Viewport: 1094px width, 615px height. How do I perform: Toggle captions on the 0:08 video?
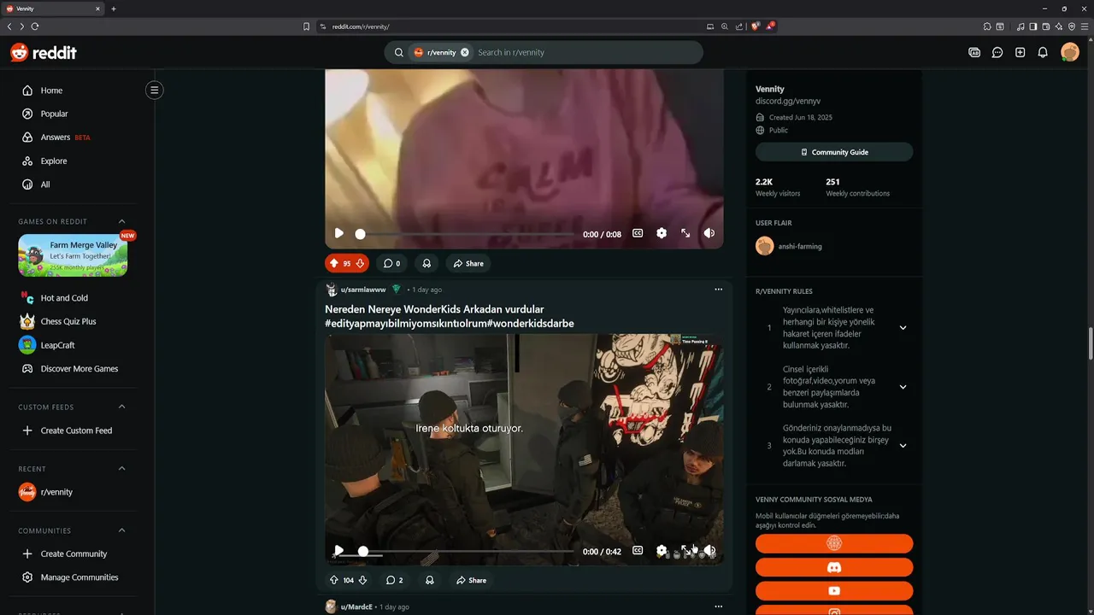click(x=638, y=233)
